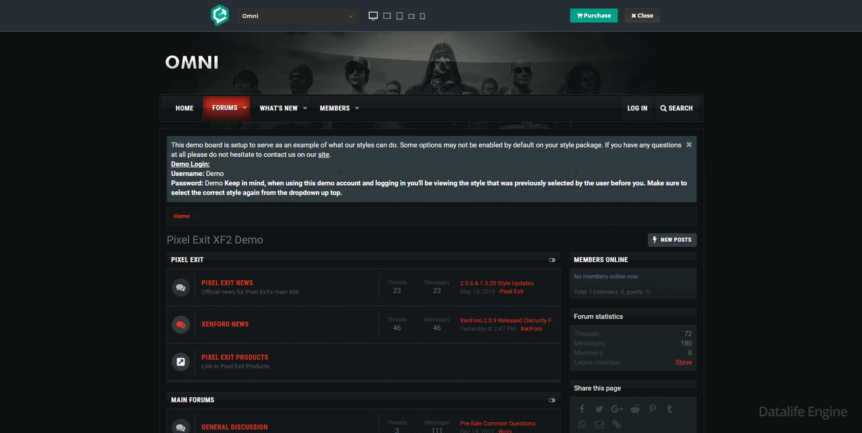The width and height of the screenshot is (862, 433).
Task: Open the Members Online panel heading
Action: click(601, 260)
